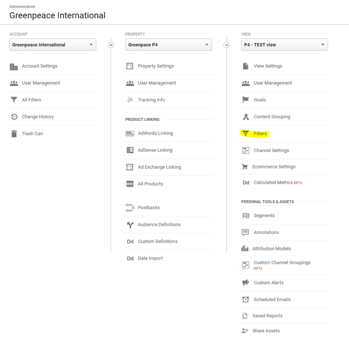Open Segments under Personal Tools & Assets

[x=264, y=216]
